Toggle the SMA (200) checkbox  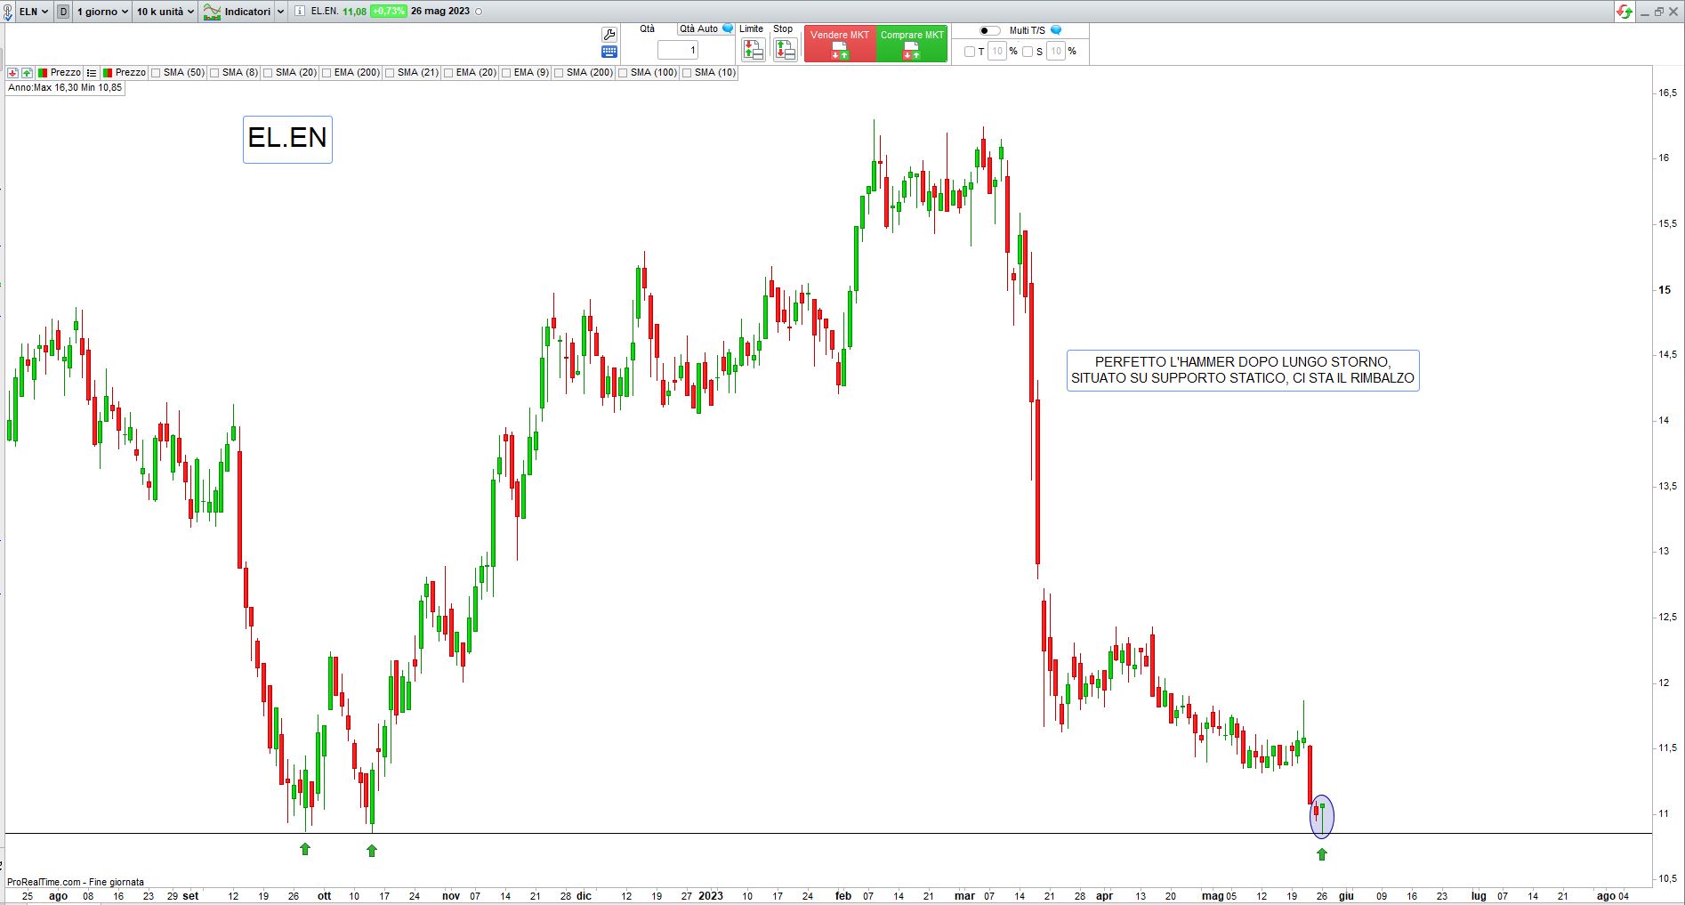(559, 73)
